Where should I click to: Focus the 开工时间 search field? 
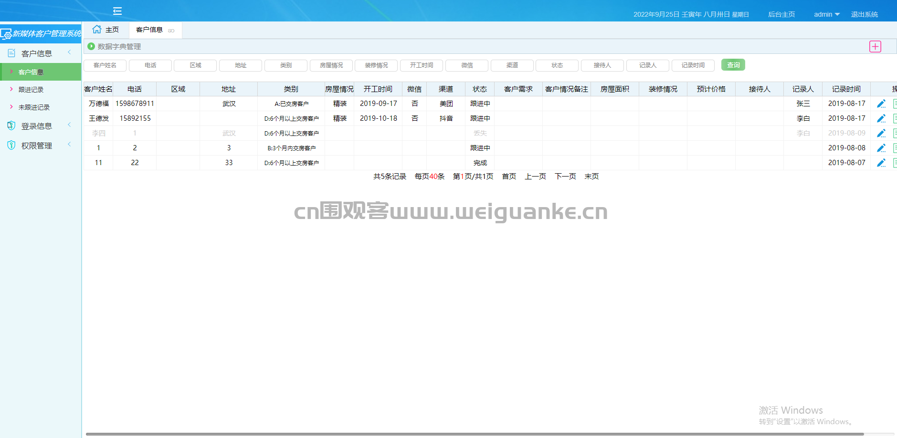422,65
